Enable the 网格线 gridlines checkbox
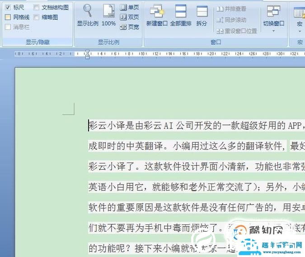305x257 pixels. (8, 17)
